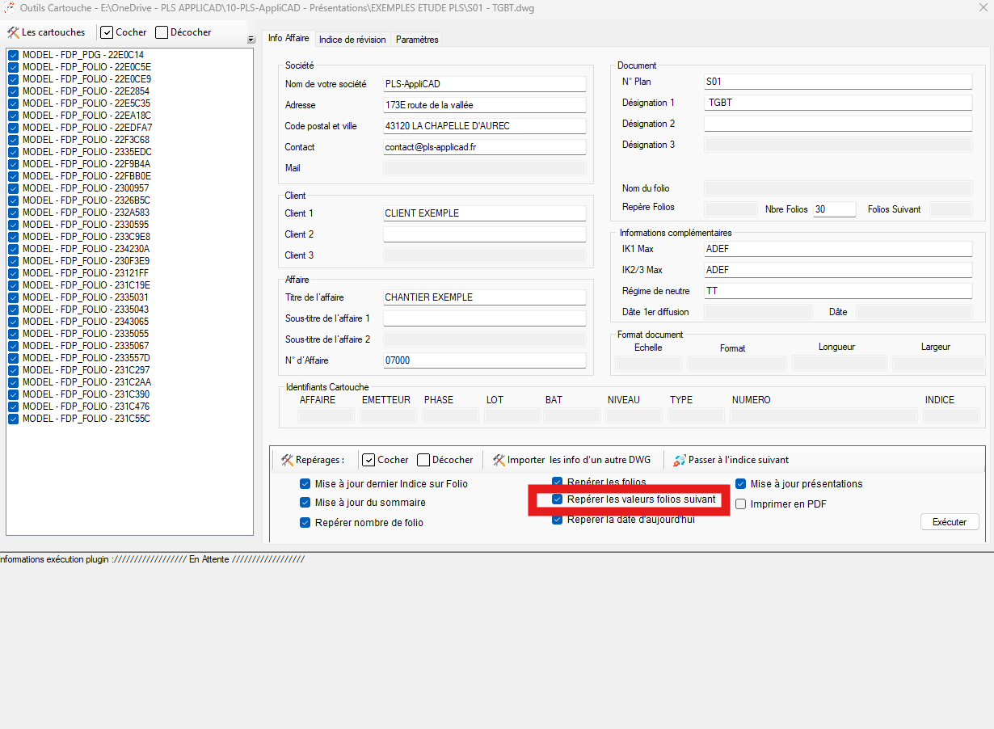Screen dimensions: 994x729
Task: Click the Importer info d'un autre DWG icon
Action: point(499,460)
